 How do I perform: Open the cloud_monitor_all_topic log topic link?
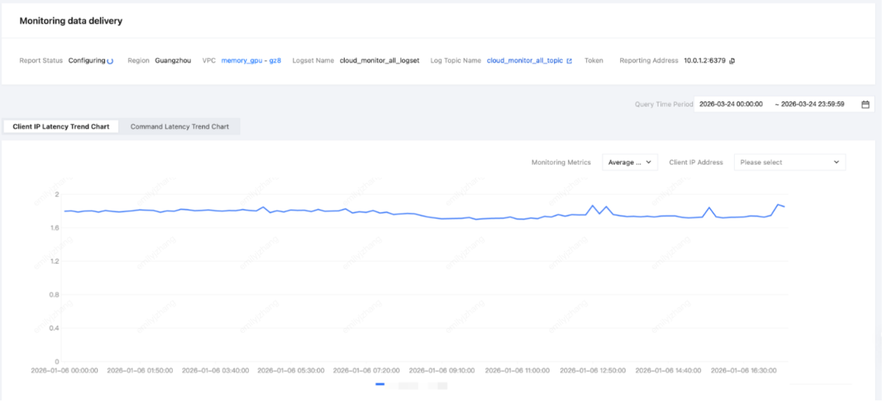pos(525,61)
